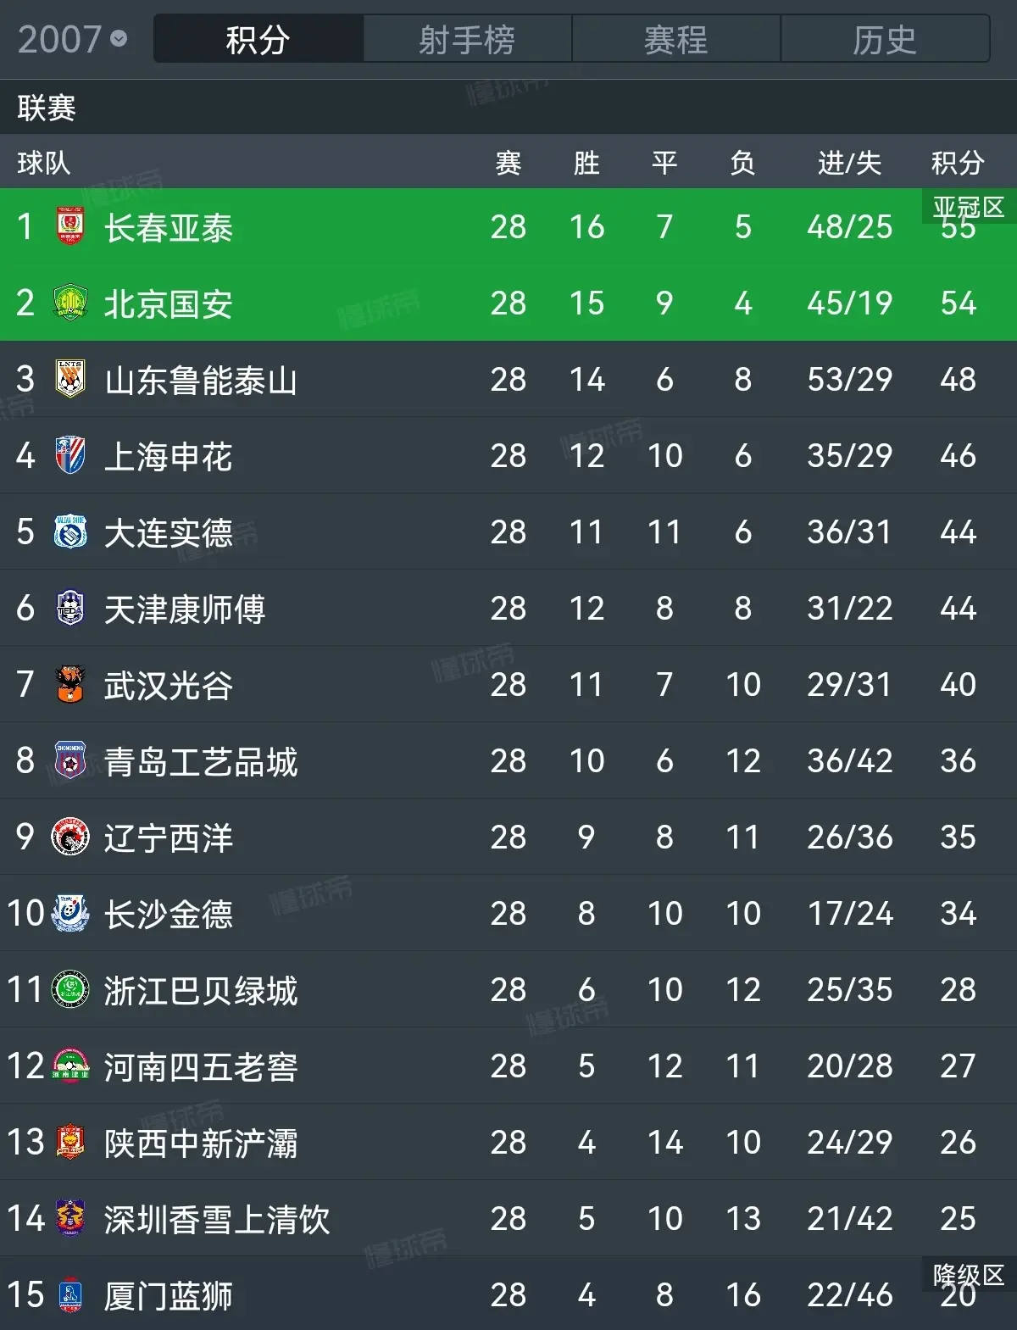
Task: Click the 积分 points column header
Action: coord(958,162)
